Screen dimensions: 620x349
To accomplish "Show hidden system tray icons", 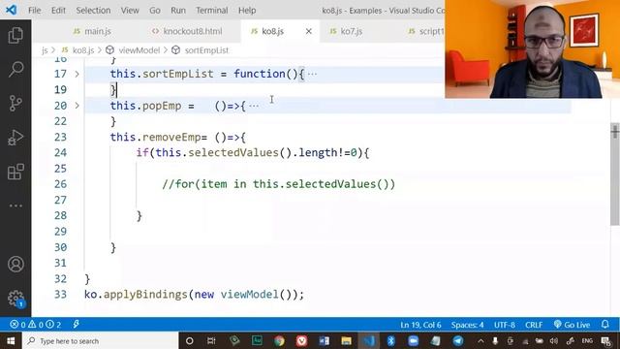I will (480, 340).
